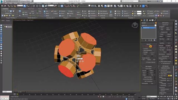Expand the Polygon Modeling ribbon panel
This screenshot has width=178, height=100.
point(11,18)
